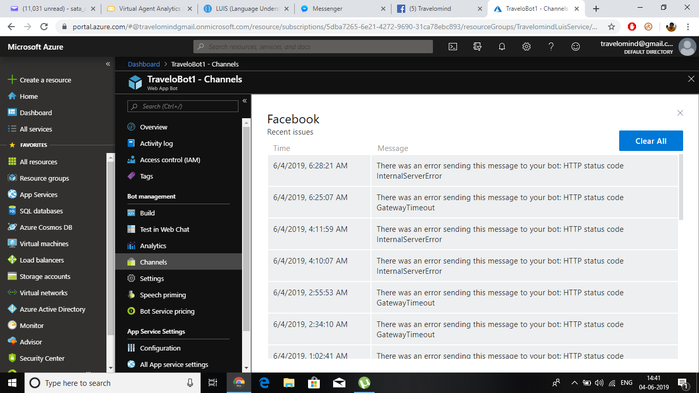The image size is (699, 393).
Task: Navigate back via the Dashboard breadcrumb
Action: [143, 64]
